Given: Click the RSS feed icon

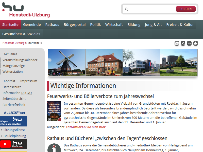Looking at the screenshot, I should click(x=183, y=43).
